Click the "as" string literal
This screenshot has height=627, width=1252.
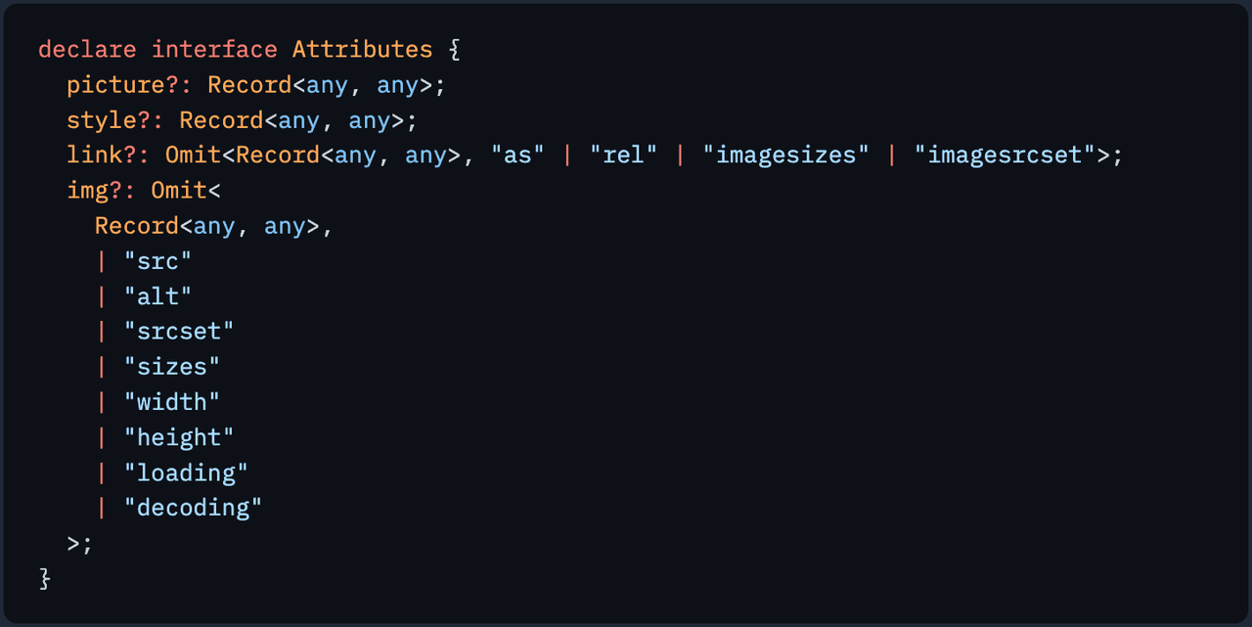click(x=517, y=156)
